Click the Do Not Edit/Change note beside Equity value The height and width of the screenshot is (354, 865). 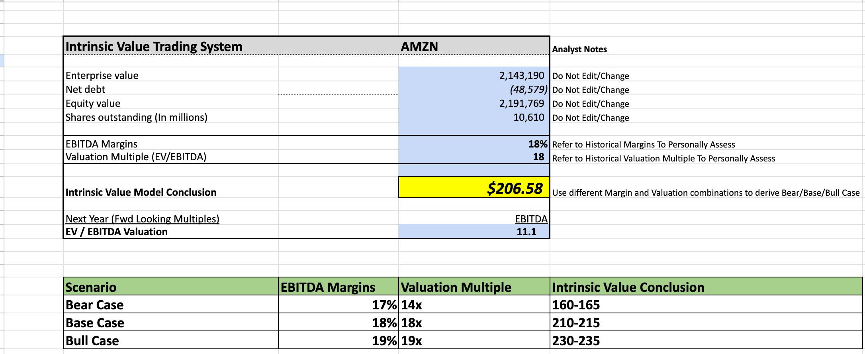(591, 104)
